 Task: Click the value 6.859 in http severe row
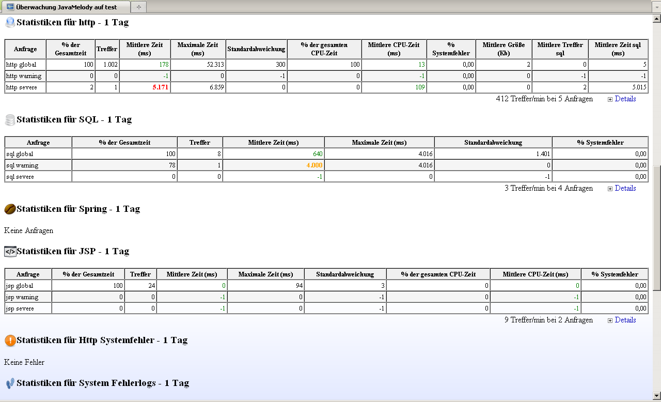216,87
